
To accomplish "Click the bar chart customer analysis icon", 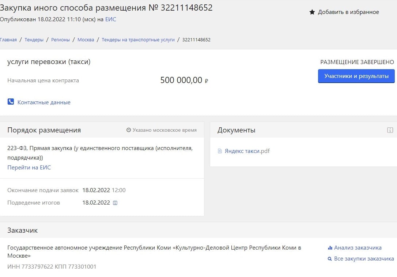I will [330, 248].
